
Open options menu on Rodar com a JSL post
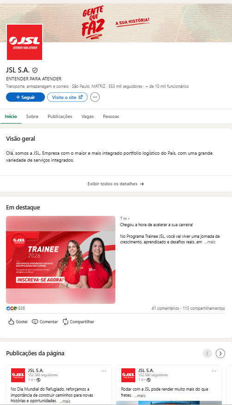214,371
